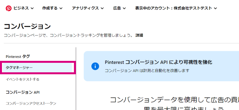This screenshot has width=239, height=110.
Task: Click 表示中のアカウント：株式会社テストテスト text
Action: point(173,8)
